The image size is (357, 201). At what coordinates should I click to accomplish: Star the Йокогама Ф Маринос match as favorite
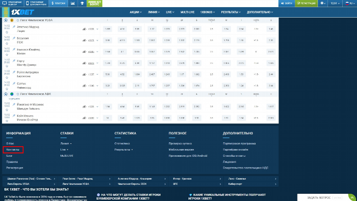tap(7, 110)
